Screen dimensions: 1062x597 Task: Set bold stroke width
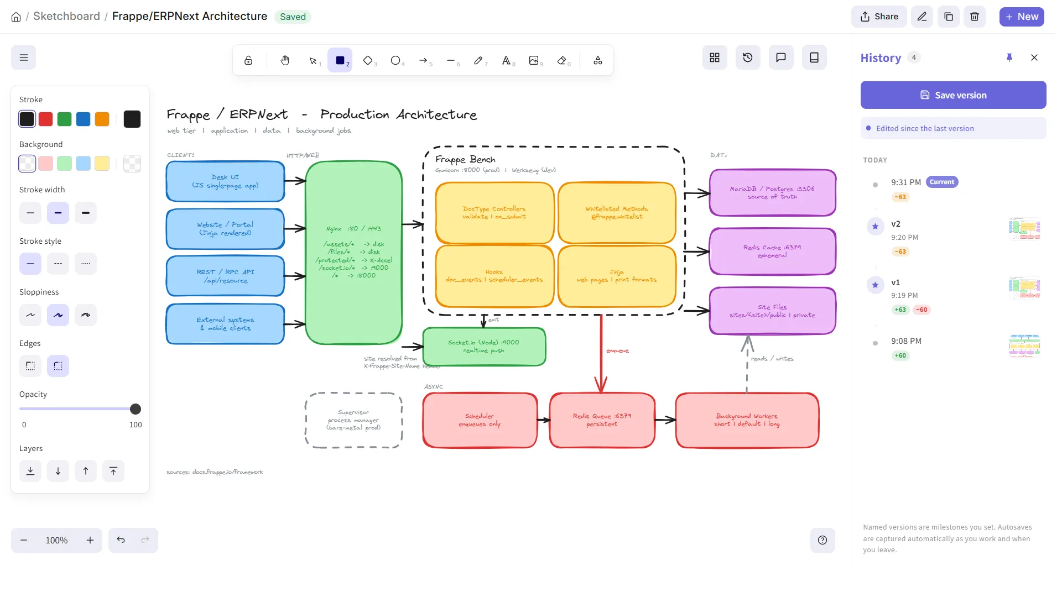click(58, 213)
